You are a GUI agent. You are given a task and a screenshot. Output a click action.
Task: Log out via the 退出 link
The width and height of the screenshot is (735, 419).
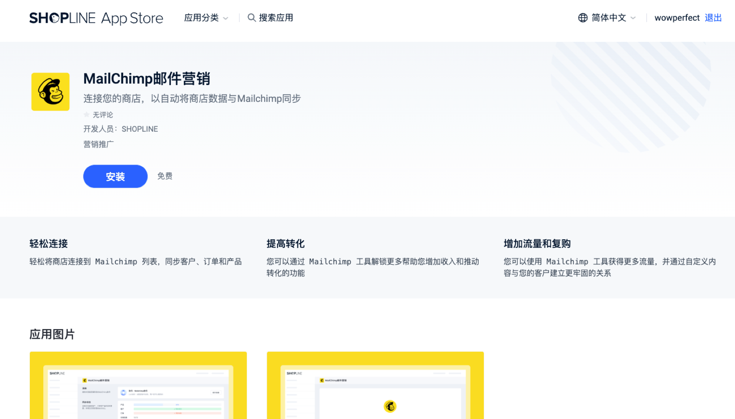tap(713, 18)
